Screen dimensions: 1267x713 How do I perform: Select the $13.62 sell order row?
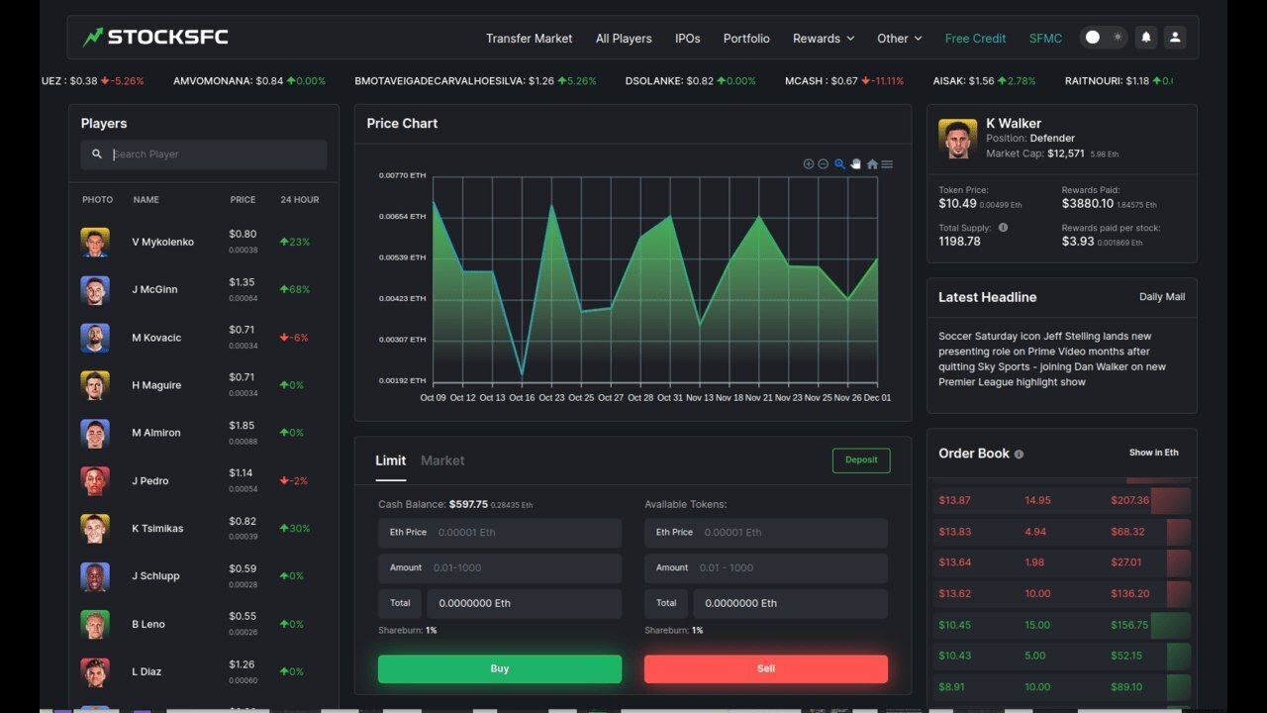[1062, 594]
